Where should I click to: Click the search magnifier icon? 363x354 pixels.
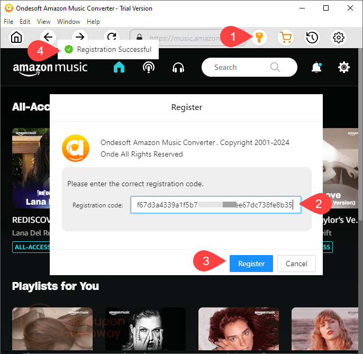[275, 67]
